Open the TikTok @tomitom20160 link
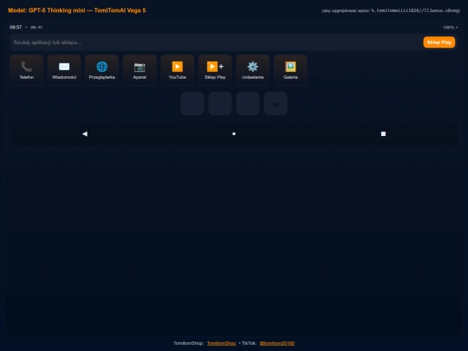 click(x=277, y=343)
